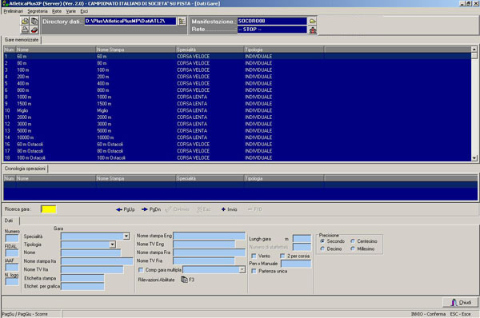
Task: Click the open folder icon beside Directory dati
Action: [x=25, y=21]
